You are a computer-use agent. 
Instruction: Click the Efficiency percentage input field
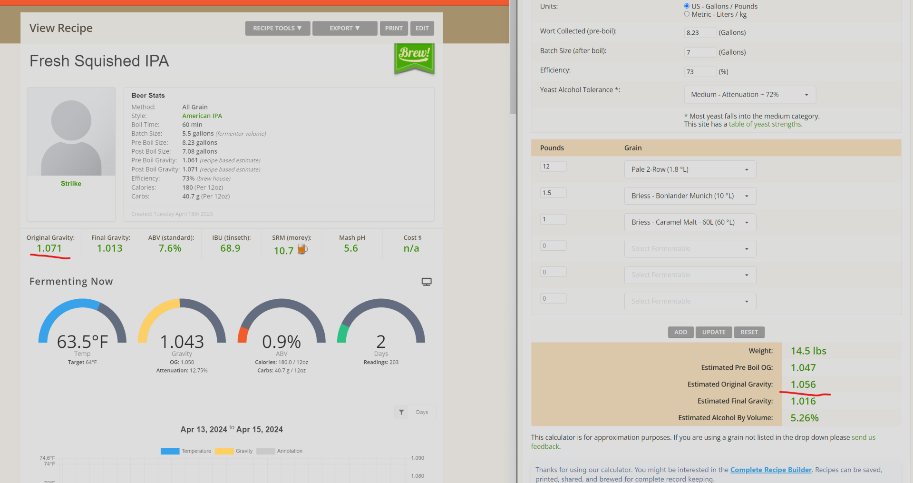coord(700,72)
